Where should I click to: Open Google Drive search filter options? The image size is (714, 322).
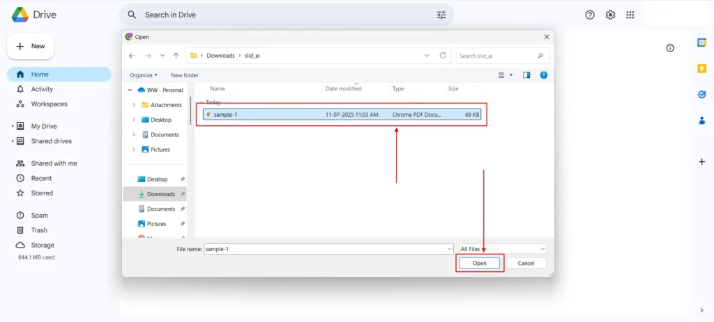coord(441,15)
